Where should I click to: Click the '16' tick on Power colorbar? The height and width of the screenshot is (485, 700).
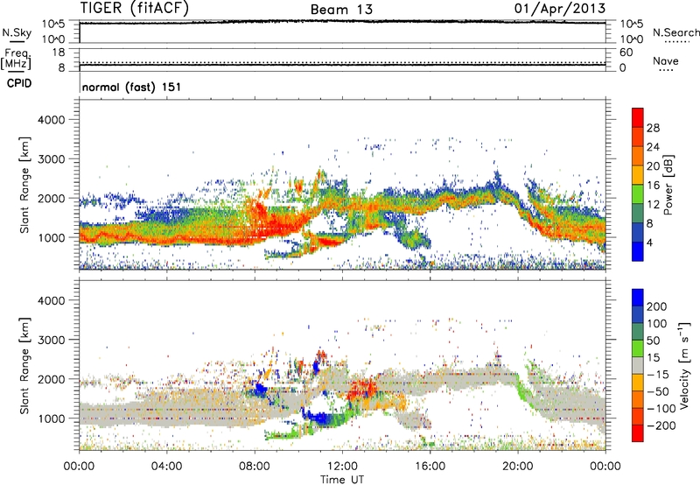(x=653, y=186)
